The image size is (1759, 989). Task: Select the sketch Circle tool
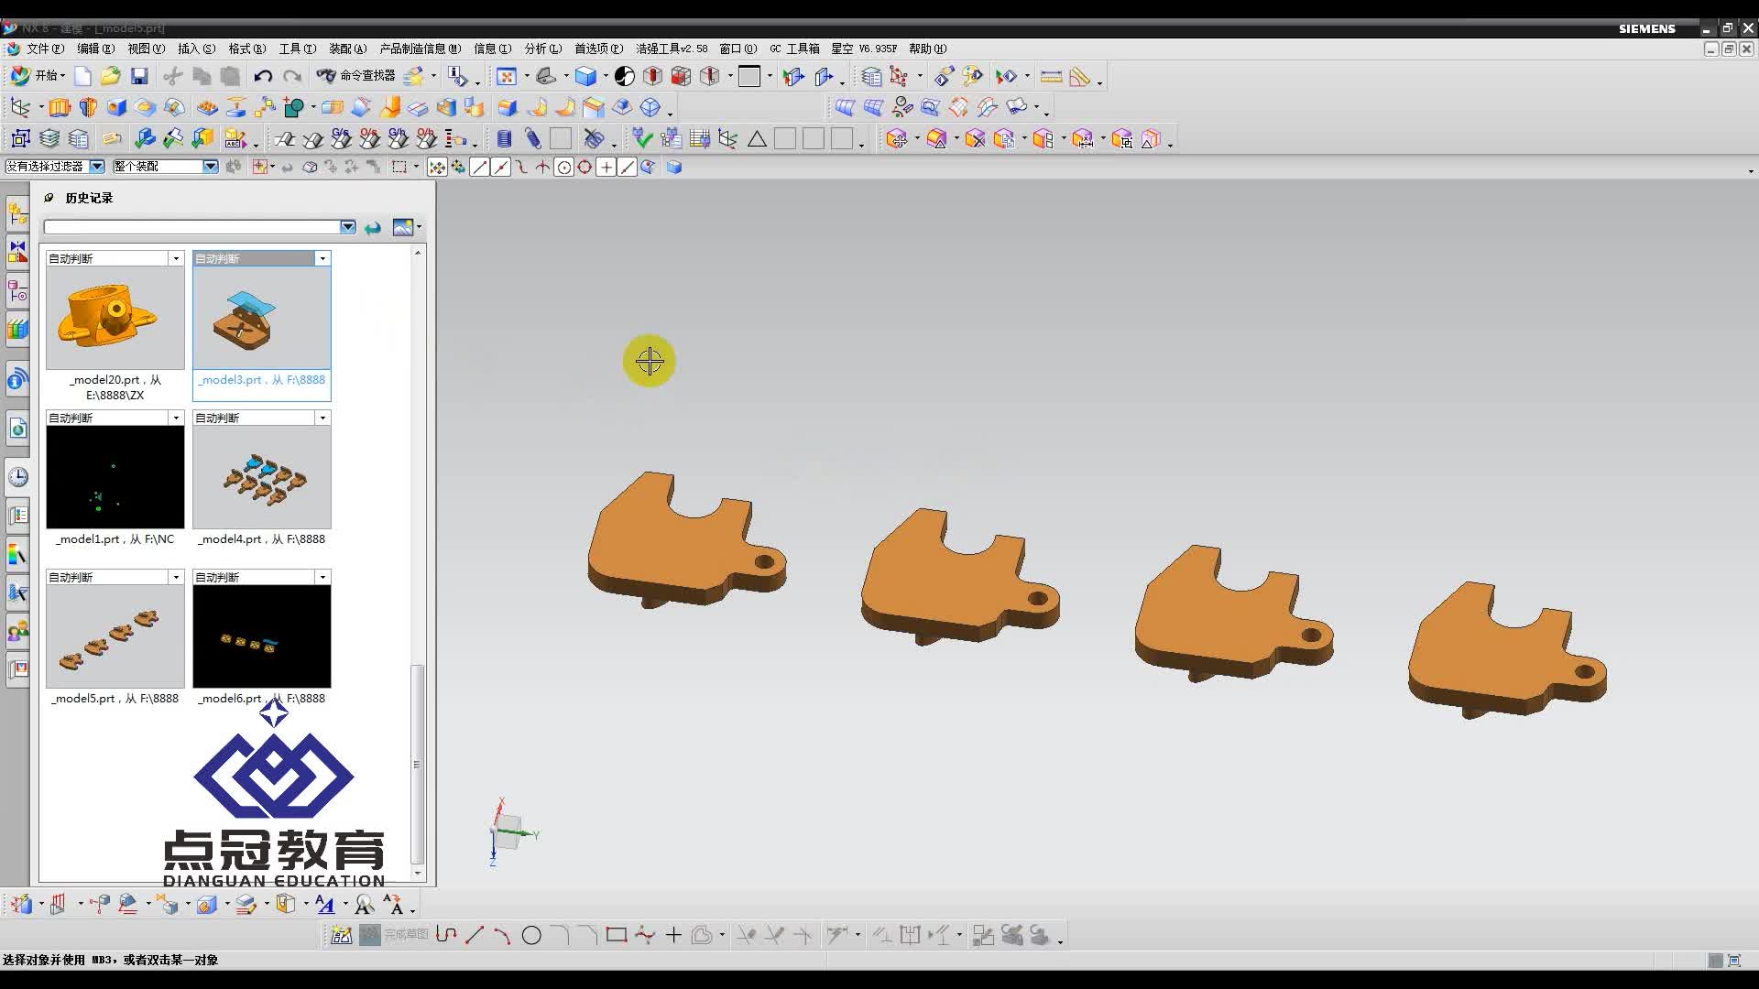click(531, 935)
